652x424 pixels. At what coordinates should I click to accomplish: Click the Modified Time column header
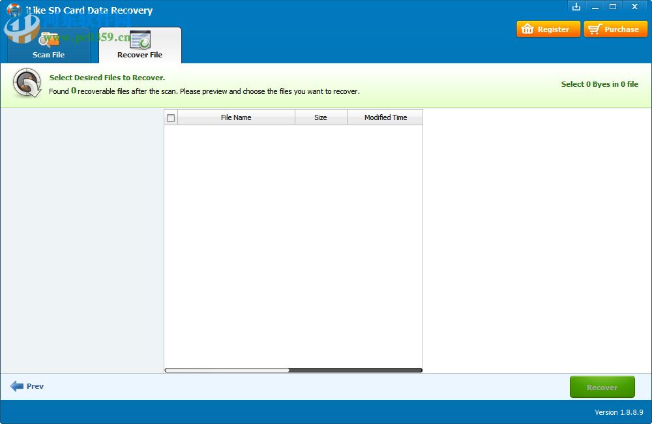(x=385, y=117)
